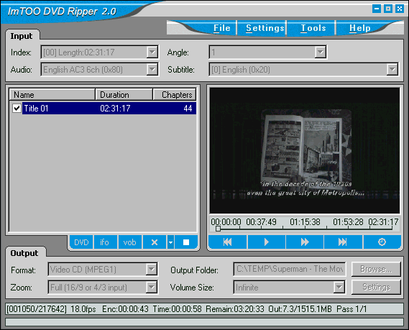Open the Format dropdown showing Video CD

[x=152, y=269]
